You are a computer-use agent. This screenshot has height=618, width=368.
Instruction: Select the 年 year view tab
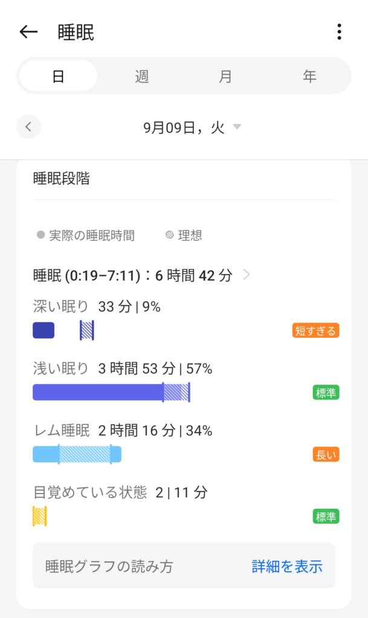pos(309,77)
